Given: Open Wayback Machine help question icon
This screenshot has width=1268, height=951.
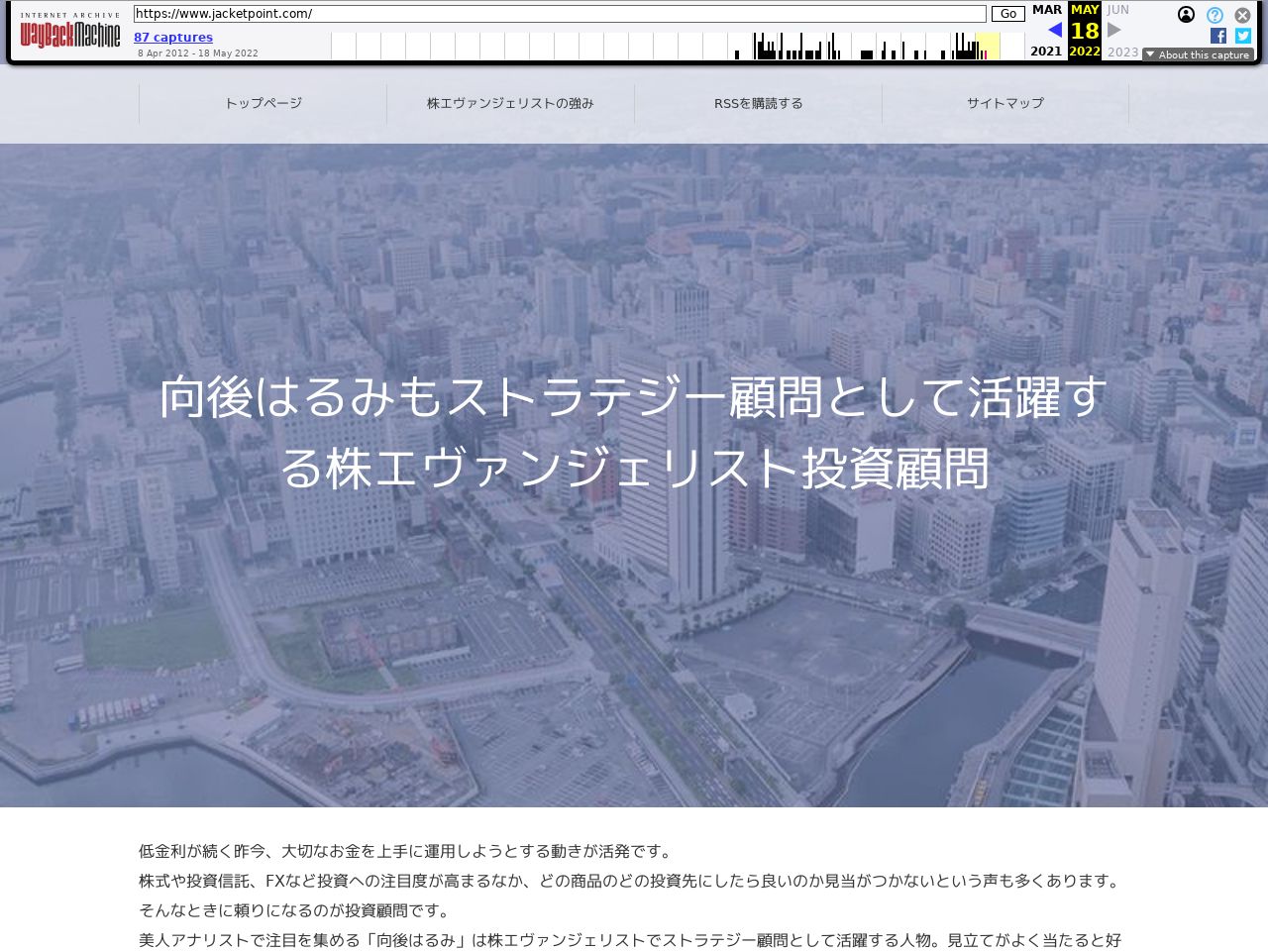Looking at the screenshot, I should (x=1215, y=15).
